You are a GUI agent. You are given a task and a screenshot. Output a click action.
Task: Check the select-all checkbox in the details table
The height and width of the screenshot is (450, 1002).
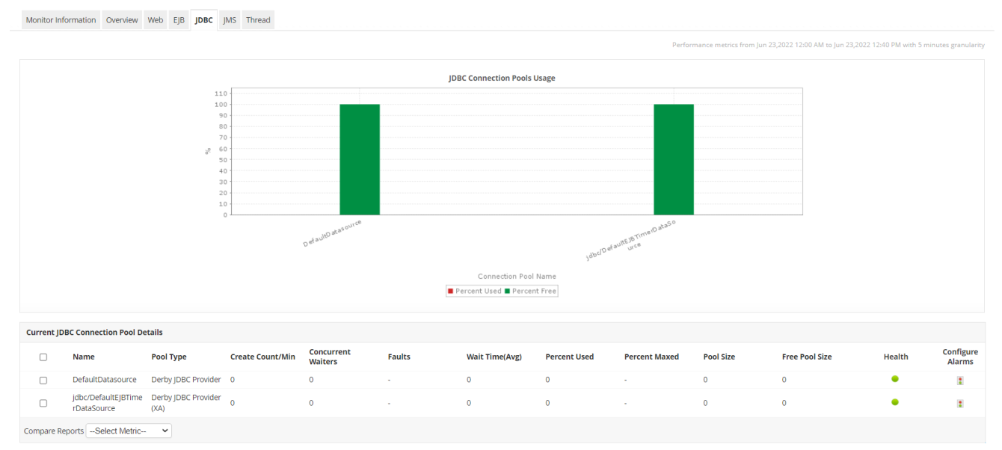[43, 357]
